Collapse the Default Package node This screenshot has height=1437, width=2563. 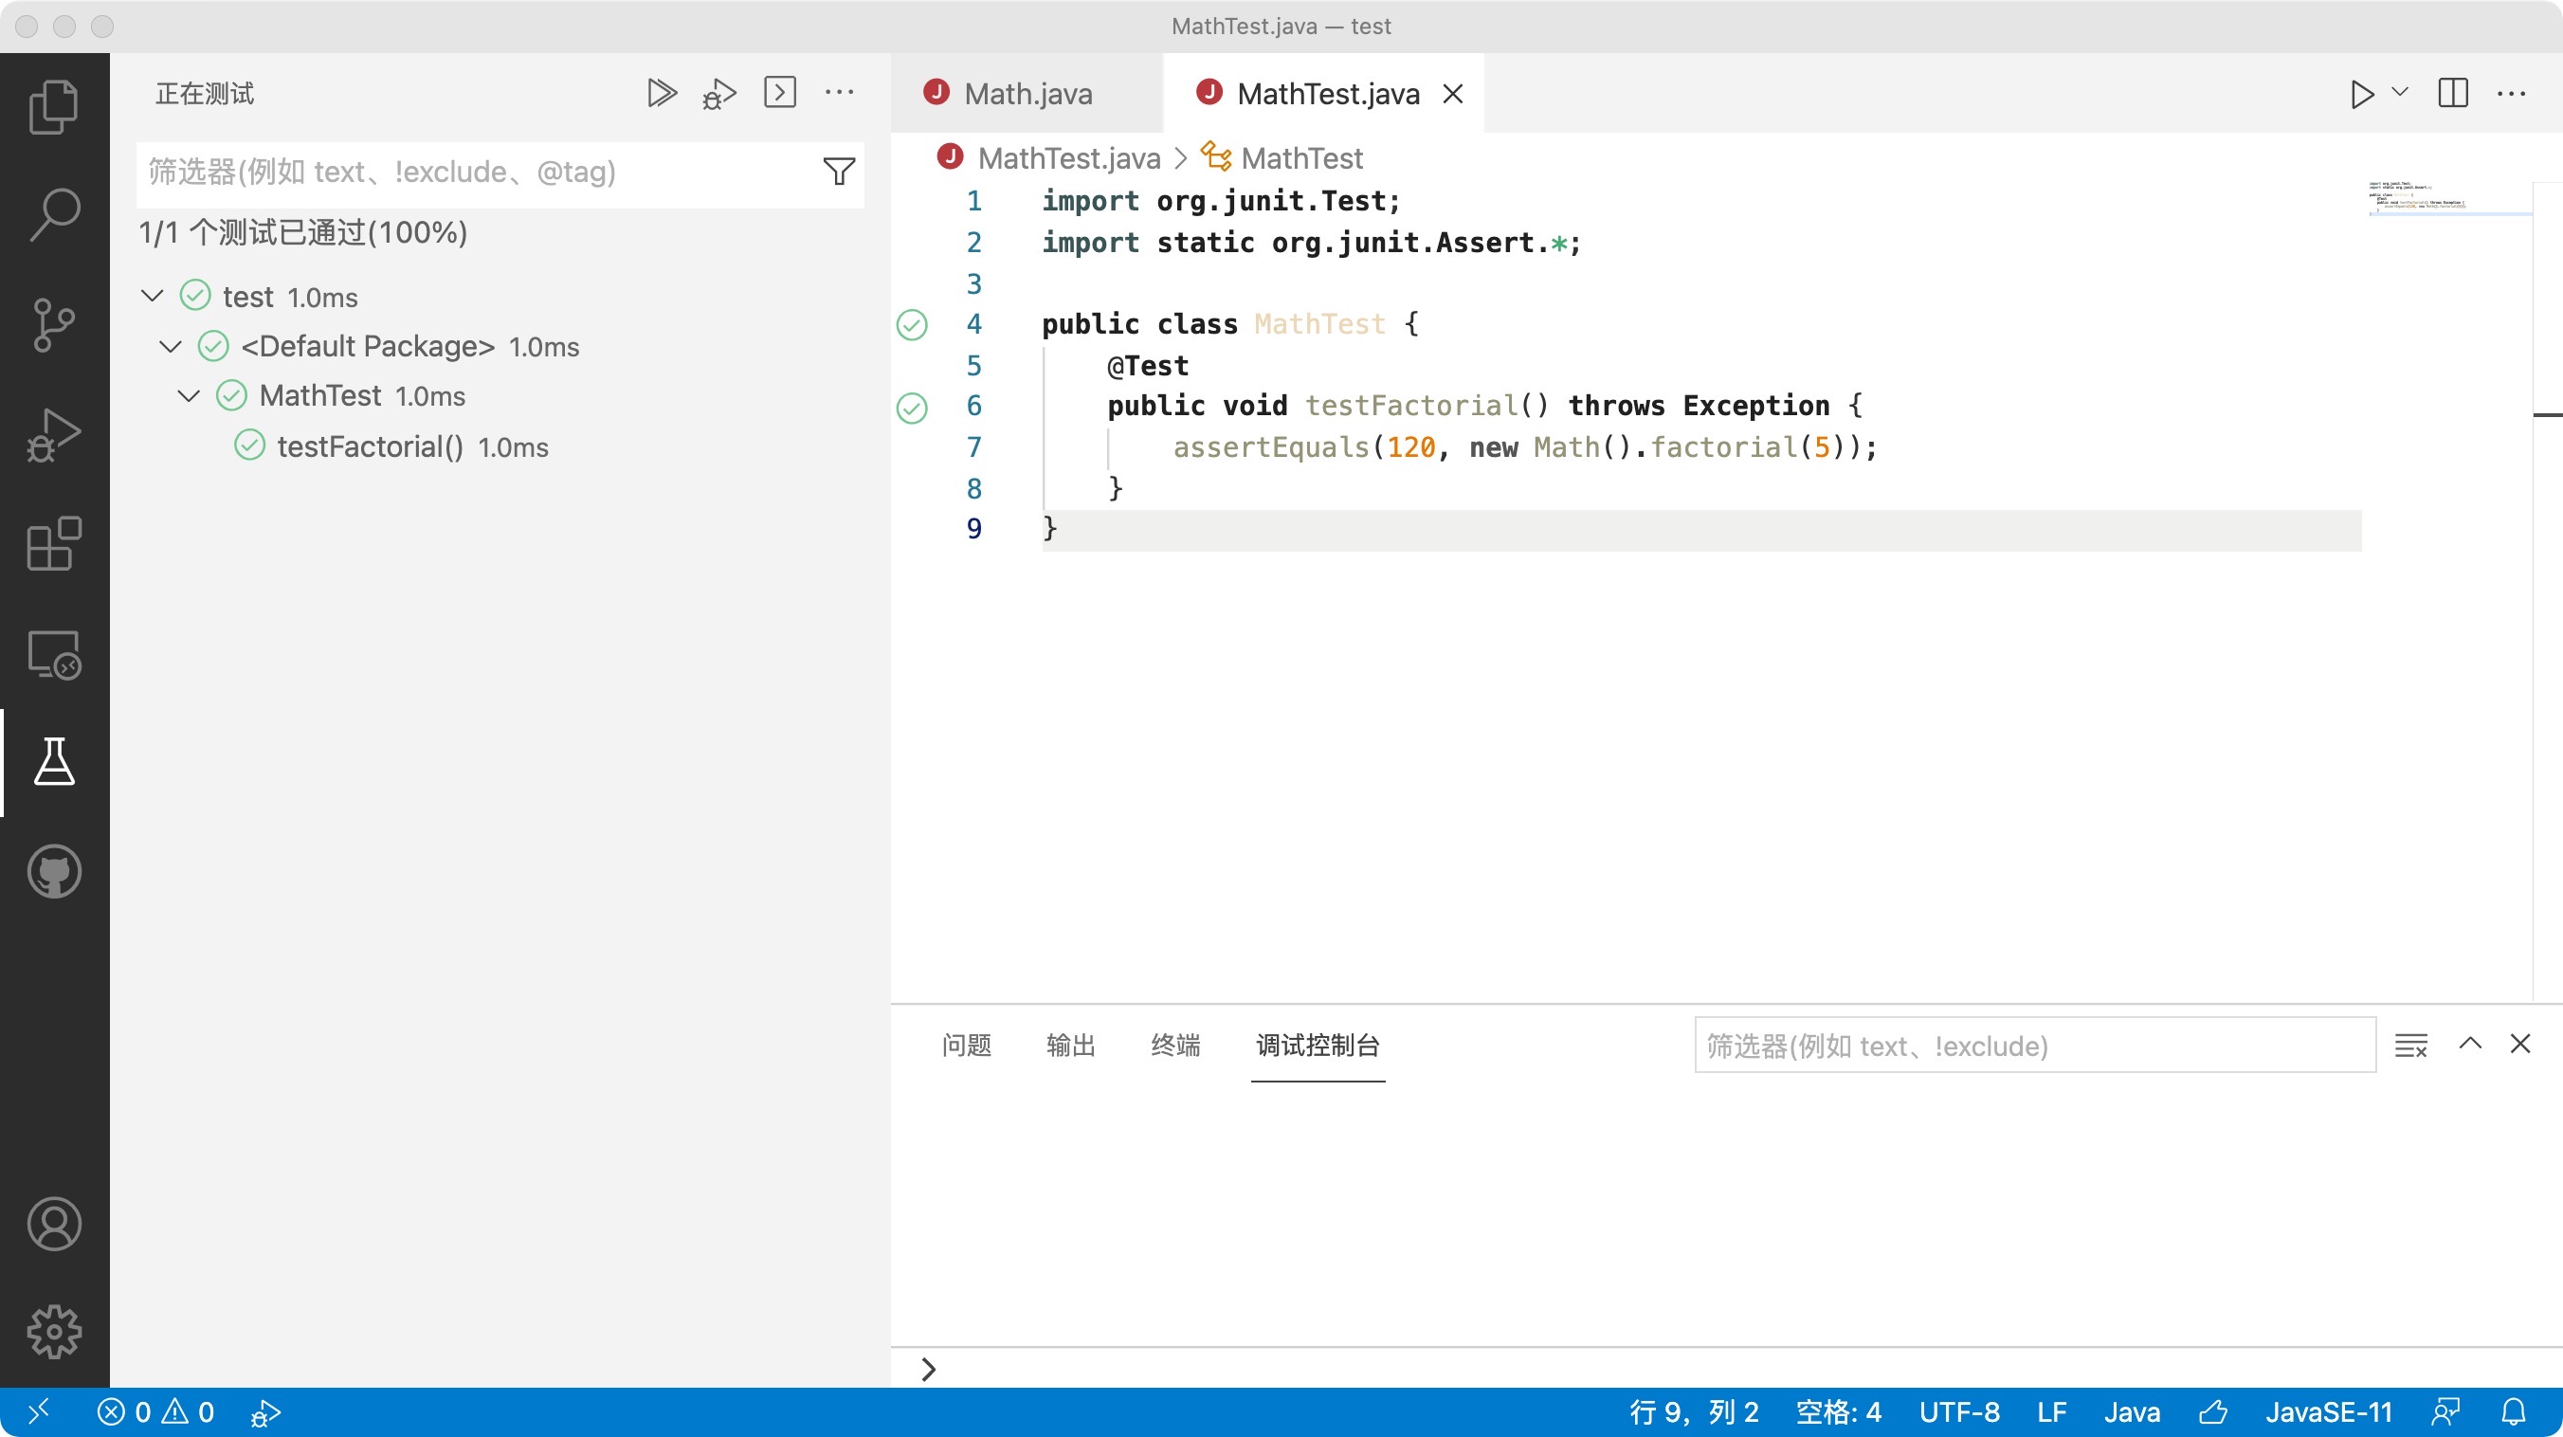[170, 345]
